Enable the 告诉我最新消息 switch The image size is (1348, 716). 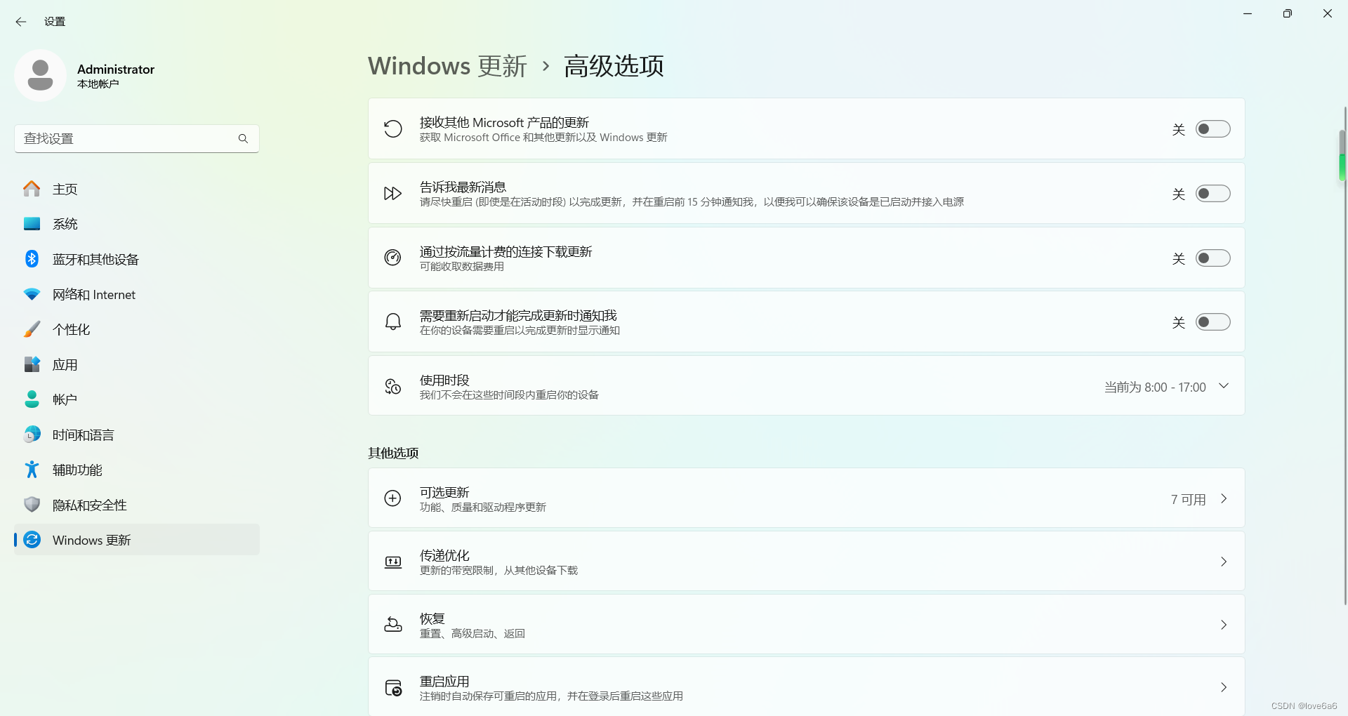(x=1213, y=194)
